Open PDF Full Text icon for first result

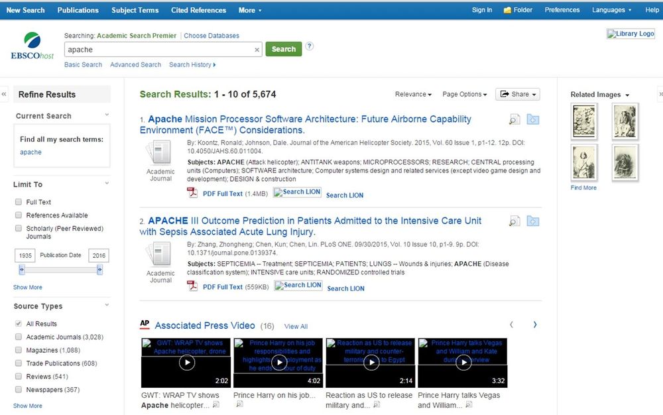click(x=192, y=193)
